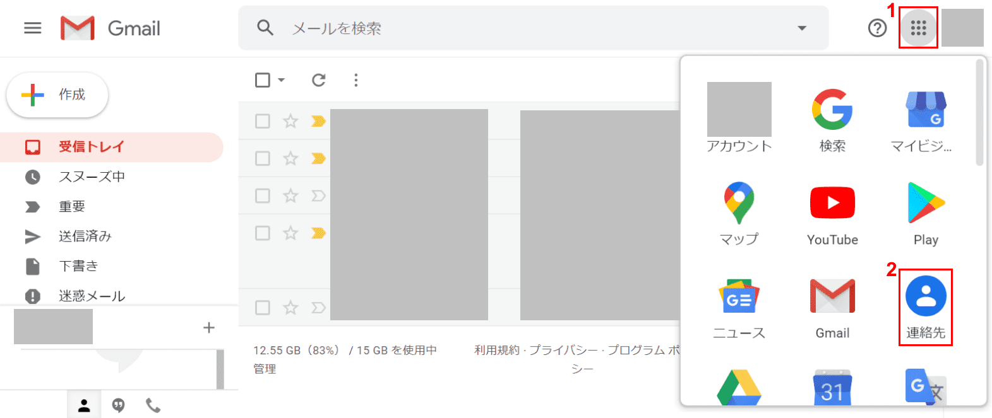Open the Google apps grid
Screen dimensions: 992x418
(x=918, y=28)
